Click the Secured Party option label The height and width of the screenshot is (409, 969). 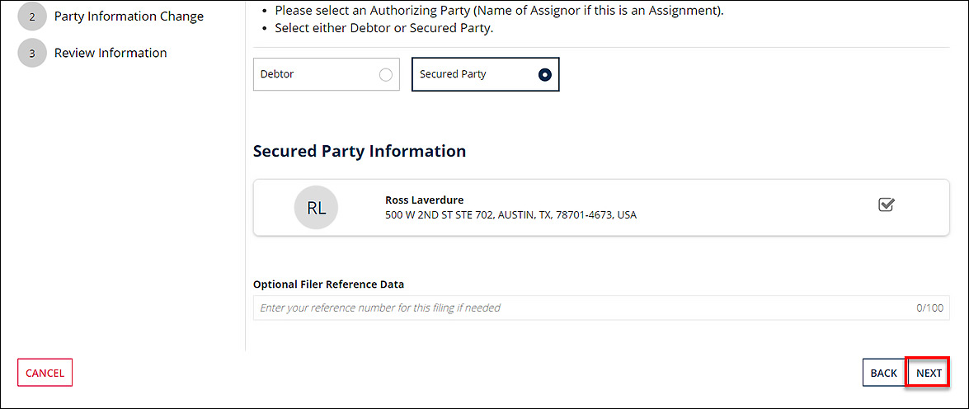pyautogui.click(x=453, y=74)
